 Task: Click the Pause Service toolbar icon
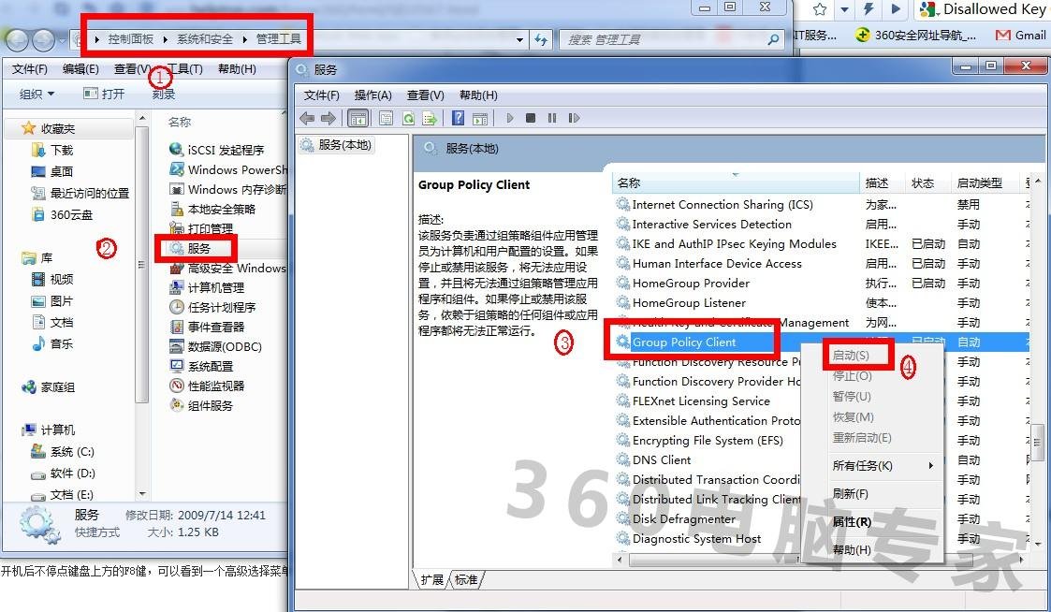[x=551, y=118]
